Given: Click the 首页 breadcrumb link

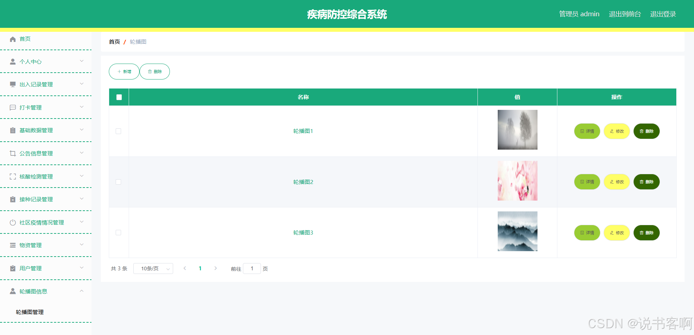Looking at the screenshot, I should [114, 42].
